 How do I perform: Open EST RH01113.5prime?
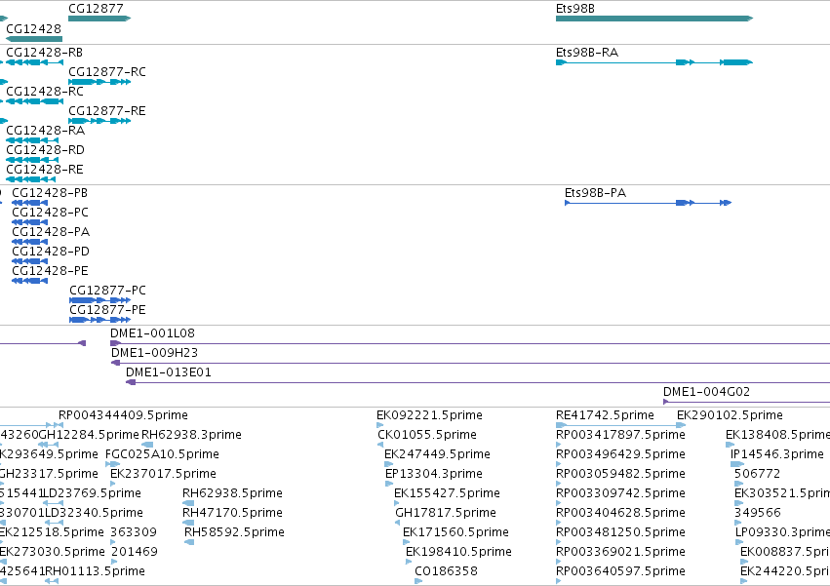point(95,571)
